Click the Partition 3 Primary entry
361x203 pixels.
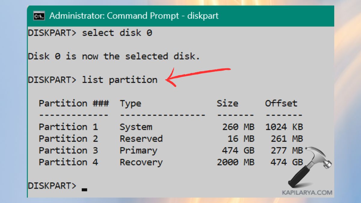pos(90,150)
